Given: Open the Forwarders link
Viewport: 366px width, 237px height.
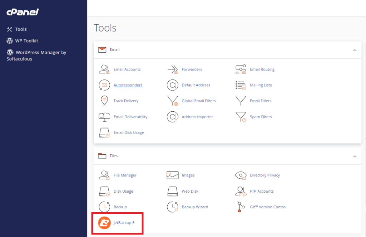Looking at the screenshot, I should [x=192, y=69].
